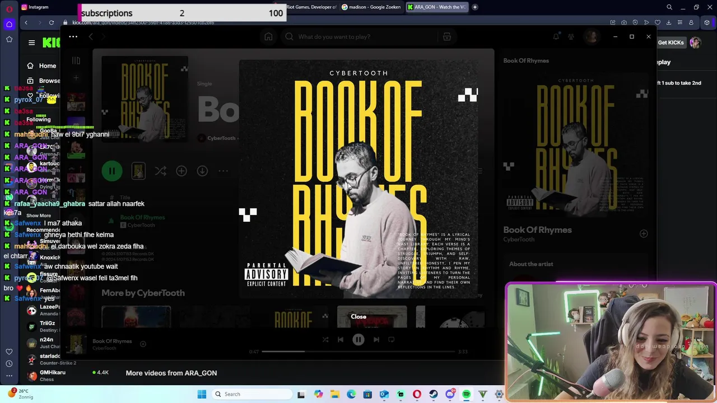Open Spotify profile avatar menu

(592, 36)
